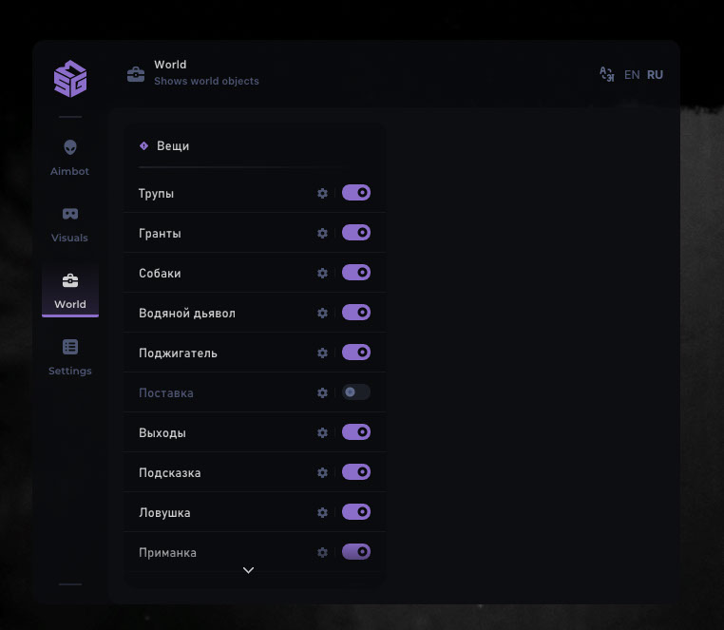Turn off the Подсказка toggle

(356, 472)
